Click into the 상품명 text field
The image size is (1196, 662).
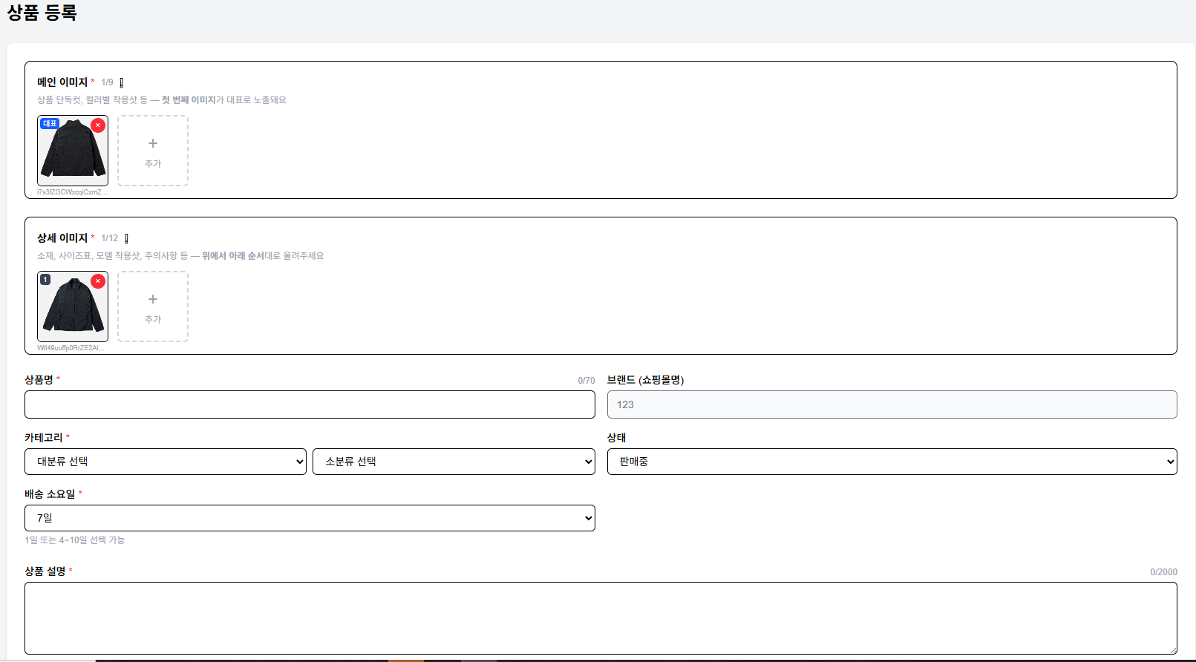310,404
